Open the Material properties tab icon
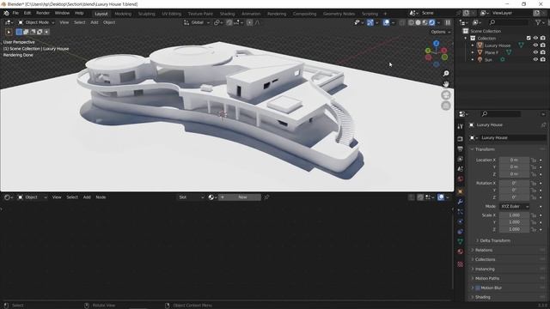 (x=461, y=251)
